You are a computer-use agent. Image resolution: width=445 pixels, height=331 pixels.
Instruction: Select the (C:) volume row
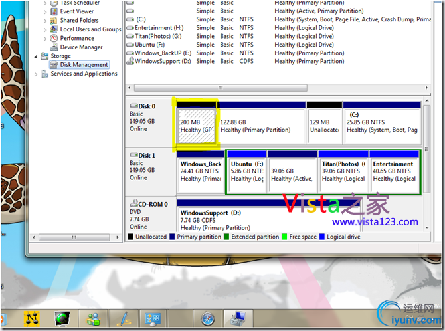[x=278, y=19]
